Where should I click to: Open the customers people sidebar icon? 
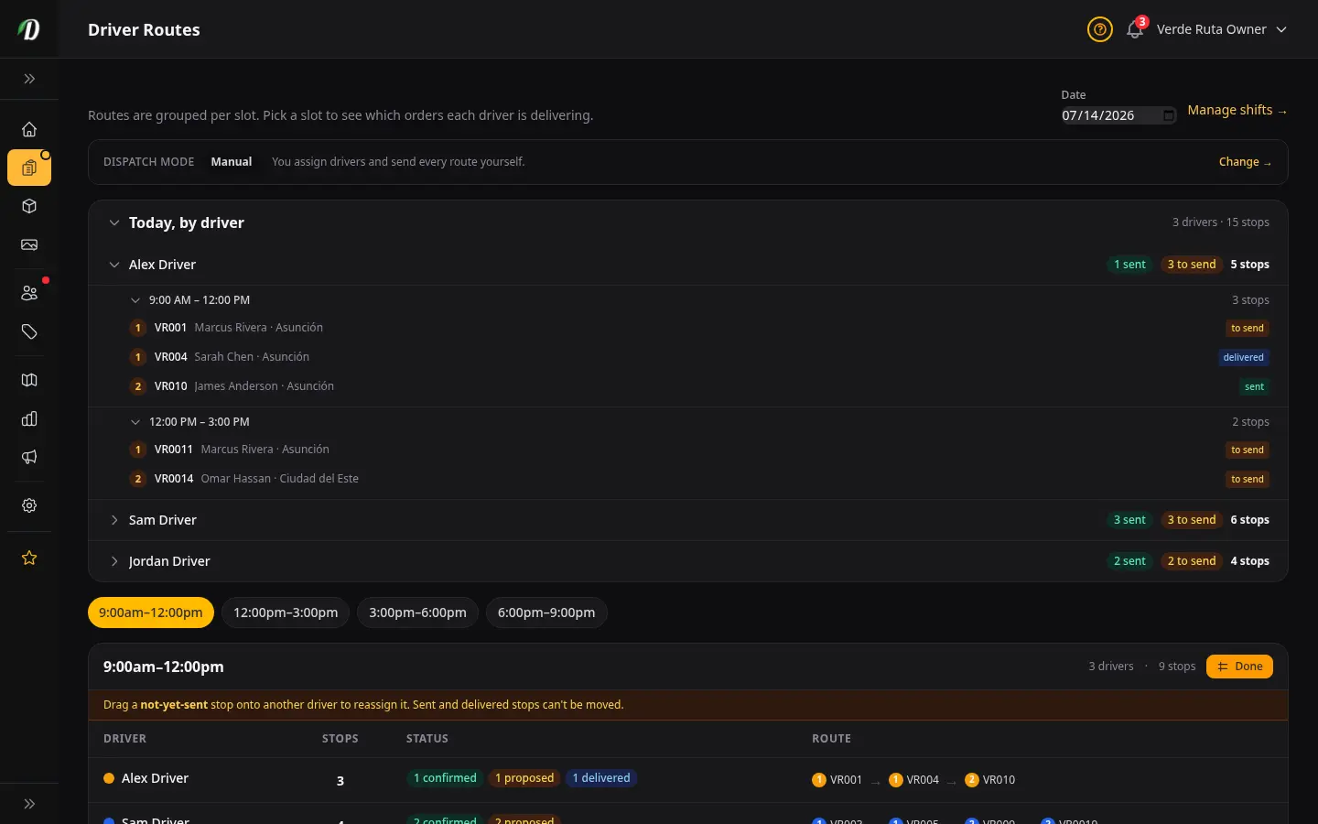[x=29, y=293]
